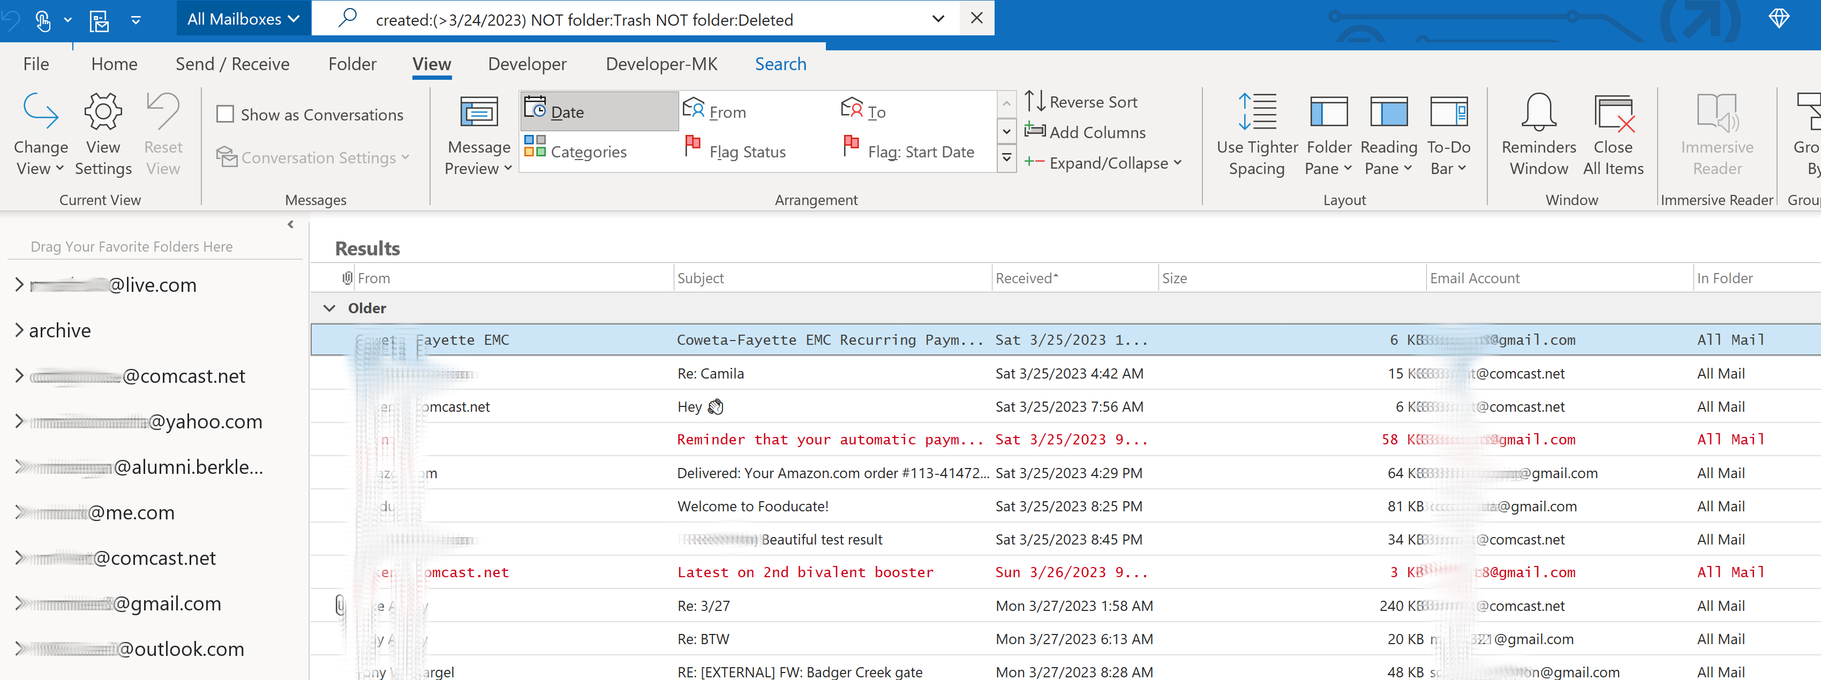Switch to the Developer-MK tab
Image resolution: width=1821 pixels, height=680 pixels.
pyautogui.click(x=661, y=64)
